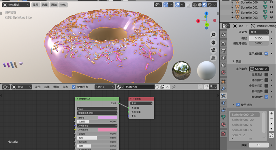Toggle X-ray display icon
This screenshot has height=150, width=276.
(188, 5)
